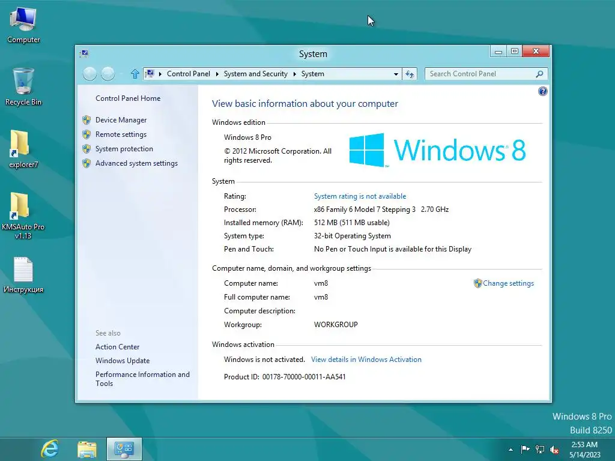Show hidden tray icons arrow

point(510,450)
